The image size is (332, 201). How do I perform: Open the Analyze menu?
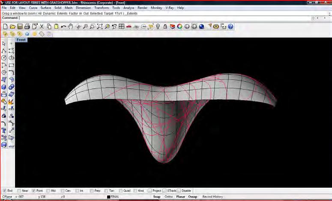coord(129,8)
